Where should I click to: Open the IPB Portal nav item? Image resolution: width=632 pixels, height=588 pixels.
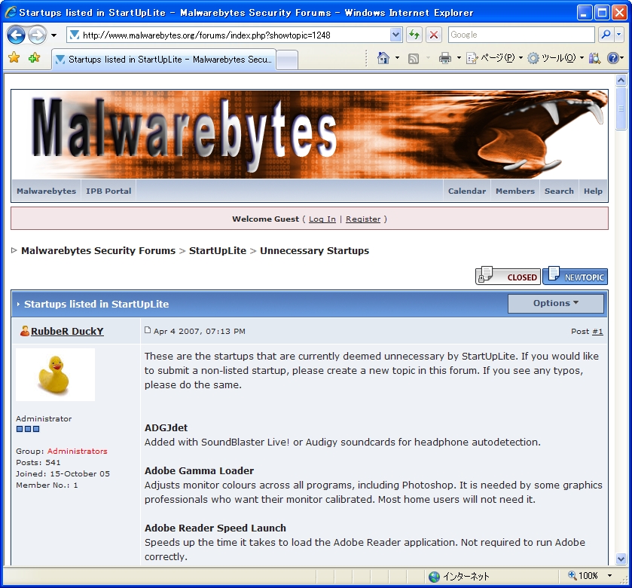point(108,191)
